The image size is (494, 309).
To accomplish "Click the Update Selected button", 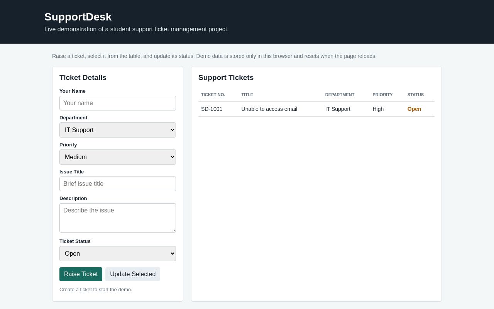I will (x=133, y=274).
